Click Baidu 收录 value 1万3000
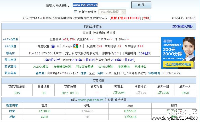The image size is (200, 122). pyautogui.click(x=44, y=111)
